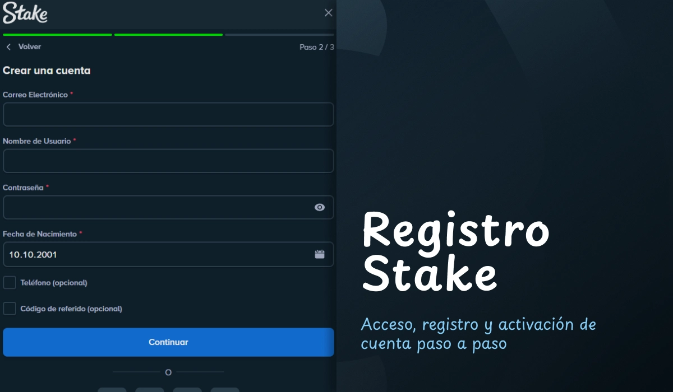Click the Volver back arrow icon
Screen dimensions: 673x392
point(8,47)
